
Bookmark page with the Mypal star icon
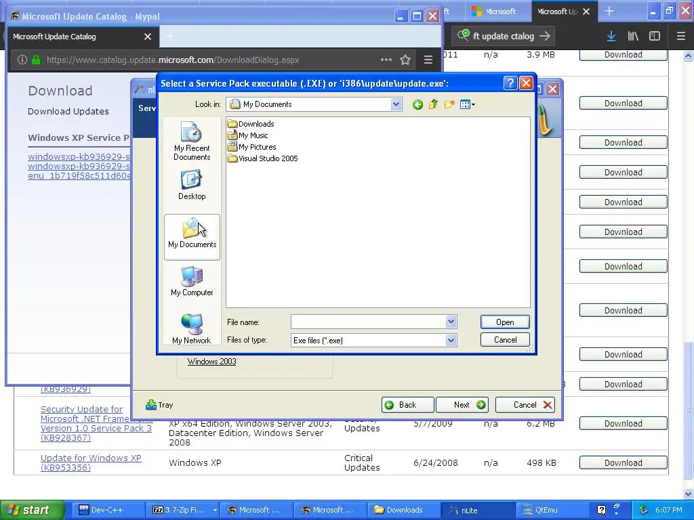tap(405, 60)
